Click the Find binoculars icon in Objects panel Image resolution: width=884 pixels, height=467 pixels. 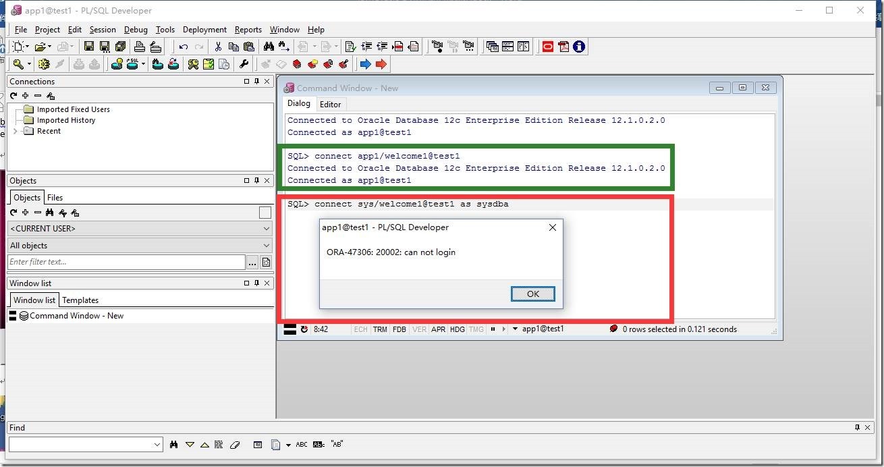point(49,213)
